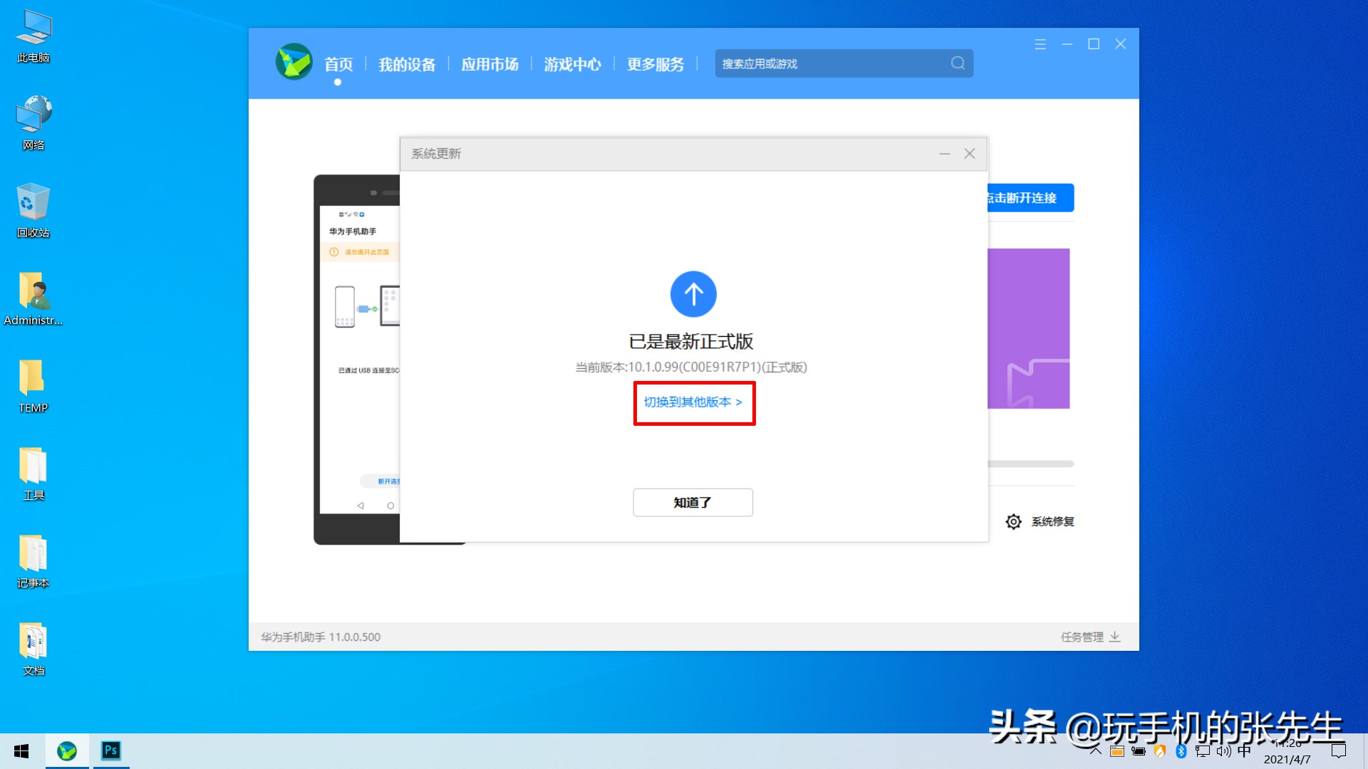Select the 工具 folder icon

point(33,474)
